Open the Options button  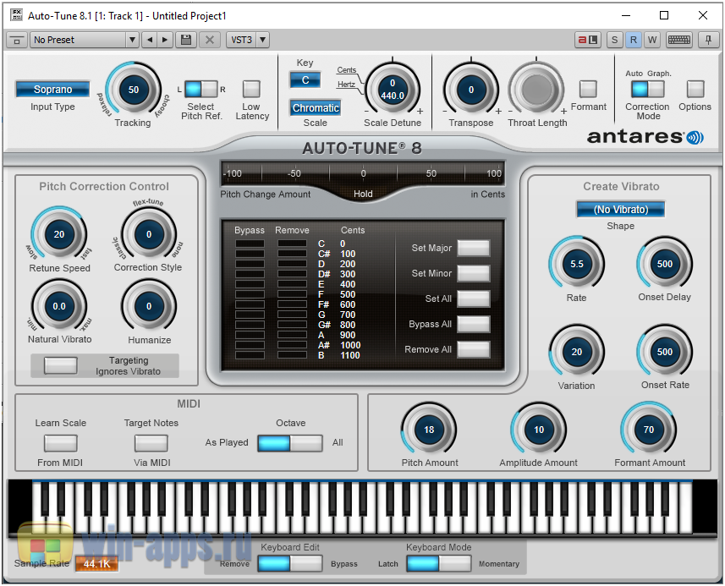point(695,89)
